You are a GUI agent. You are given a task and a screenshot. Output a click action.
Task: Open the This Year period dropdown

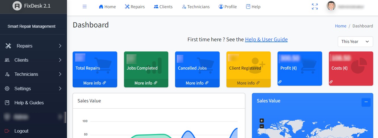355,42
